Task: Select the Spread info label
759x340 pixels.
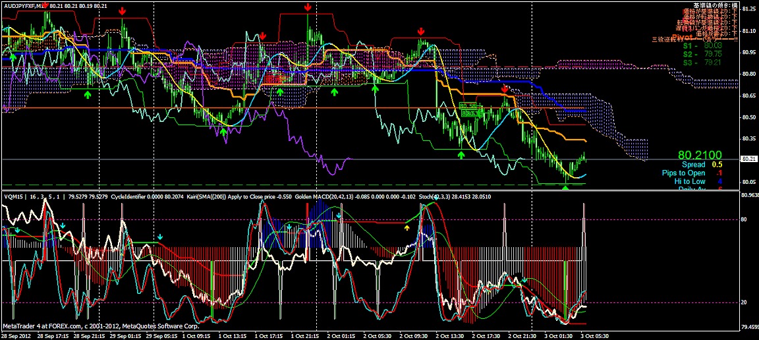Action: tap(693, 164)
